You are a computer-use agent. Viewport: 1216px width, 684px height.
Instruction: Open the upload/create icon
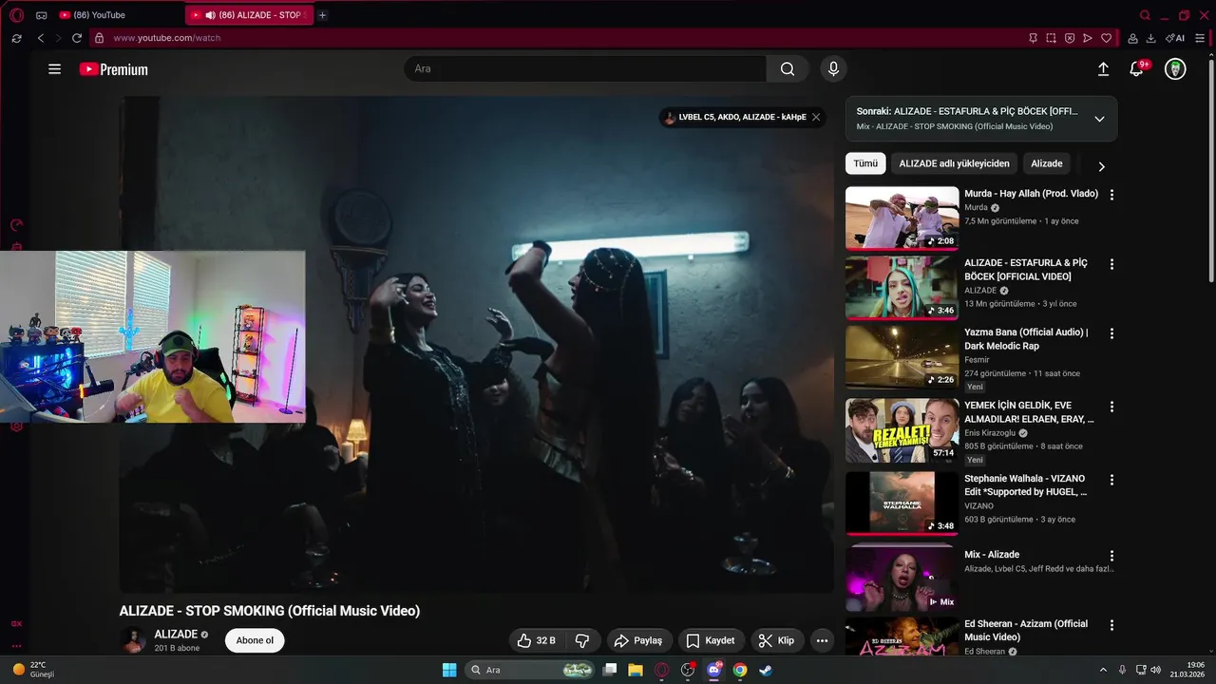click(x=1103, y=69)
